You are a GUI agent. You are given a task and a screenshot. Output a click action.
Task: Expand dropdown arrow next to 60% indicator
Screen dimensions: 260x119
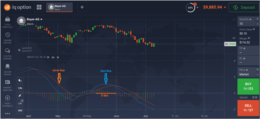tap(197, 7)
